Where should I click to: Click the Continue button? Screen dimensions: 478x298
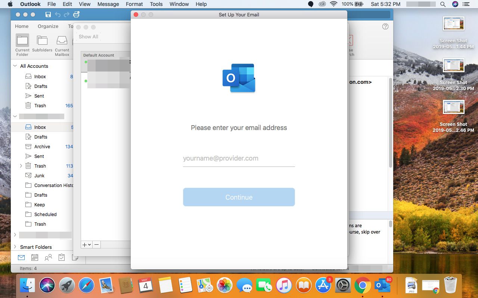tap(239, 197)
